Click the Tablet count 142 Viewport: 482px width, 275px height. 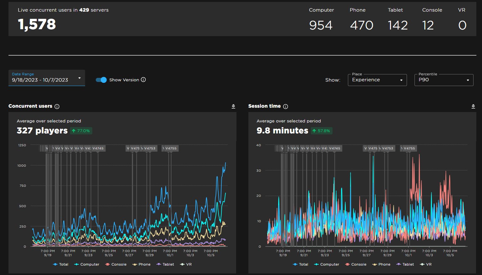[398, 25]
